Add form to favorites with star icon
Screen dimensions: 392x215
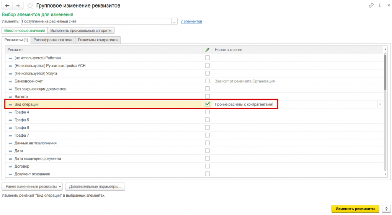click(x=30, y=6)
